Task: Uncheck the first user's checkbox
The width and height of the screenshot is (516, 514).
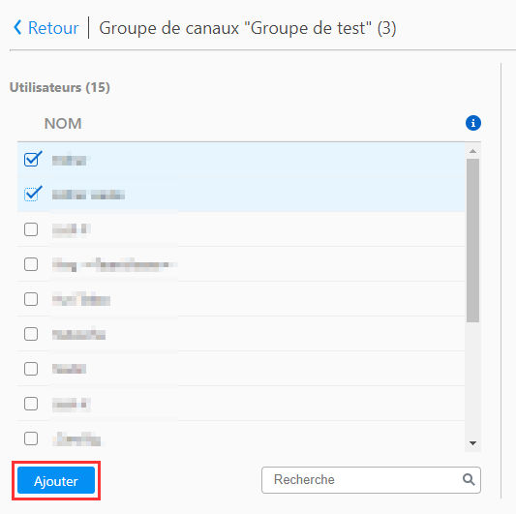Action: 31,160
